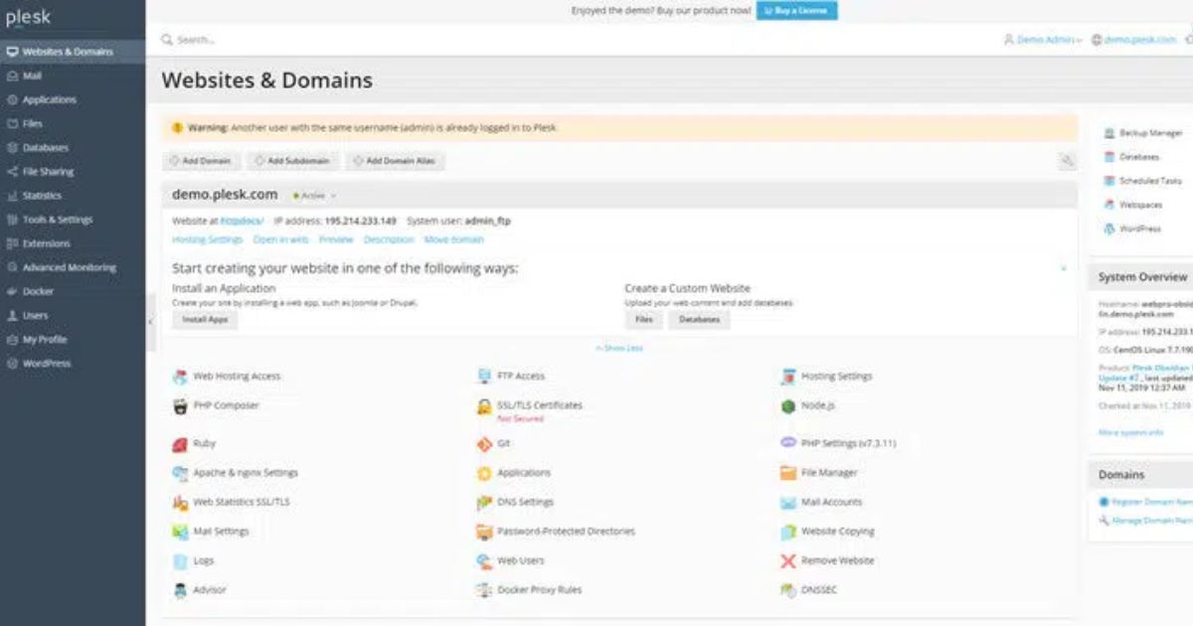Collapse tools with the Show Less expander
Viewport: 1193px width, 626px height.
618,348
